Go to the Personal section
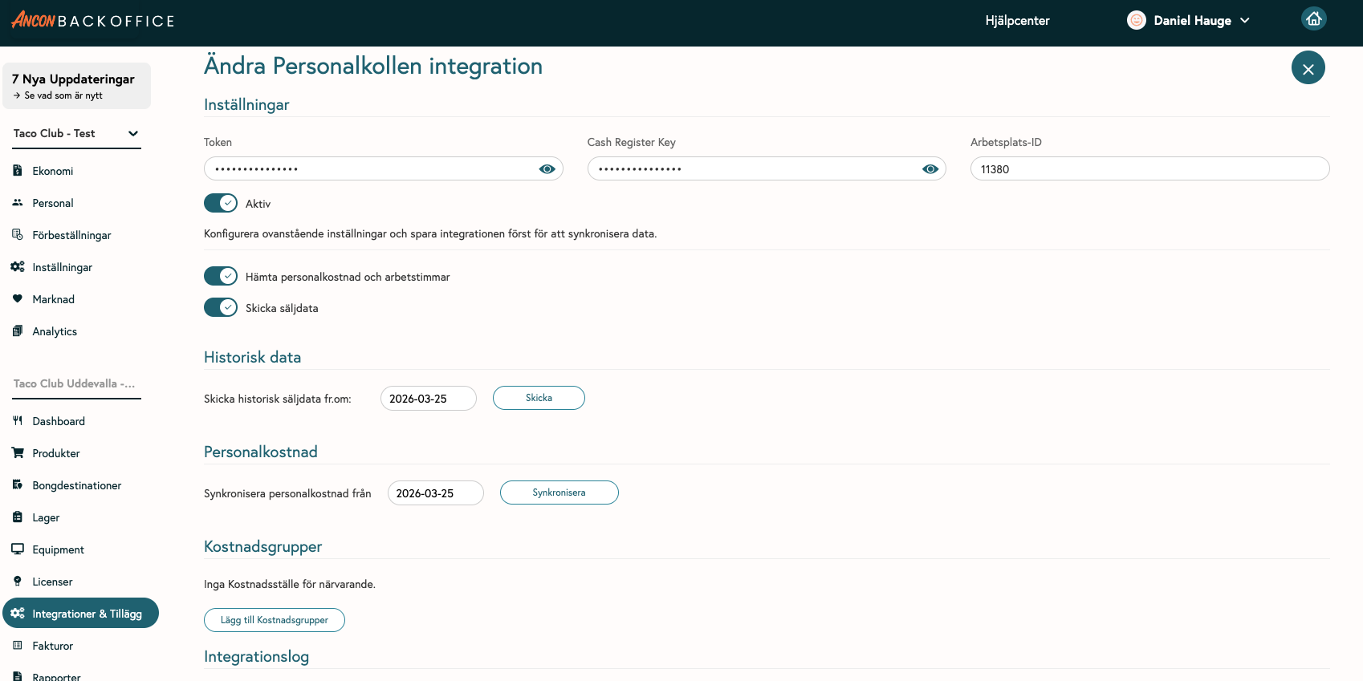The image size is (1363, 681). click(x=53, y=203)
